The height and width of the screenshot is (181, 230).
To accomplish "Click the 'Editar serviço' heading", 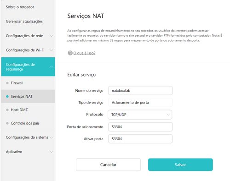I will (x=81, y=75).
